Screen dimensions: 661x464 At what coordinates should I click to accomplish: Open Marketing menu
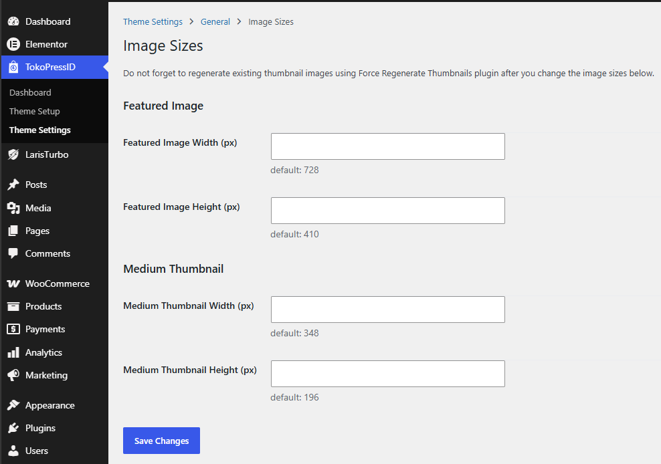click(55, 375)
